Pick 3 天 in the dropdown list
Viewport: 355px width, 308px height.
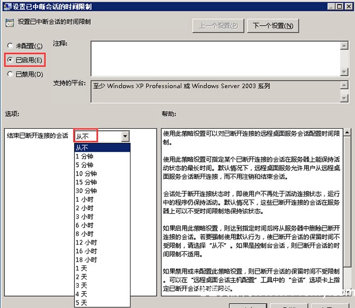pyautogui.click(x=102, y=285)
